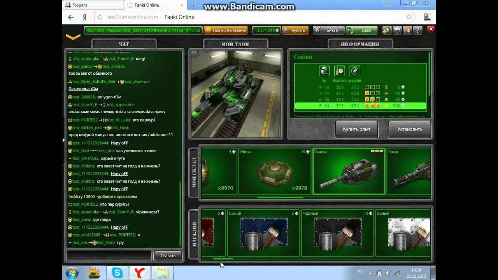This screenshot has width=498, height=280.
Task: Click the МОЙ ТАНК panel header
Action: (x=235, y=44)
